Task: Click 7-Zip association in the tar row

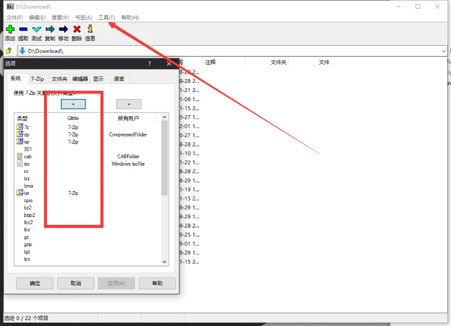Action: point(73,193)
